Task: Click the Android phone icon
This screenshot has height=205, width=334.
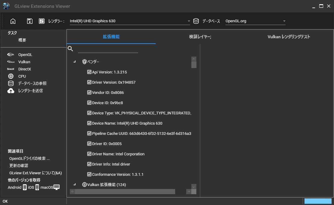Action: click(x=25, y=187)
